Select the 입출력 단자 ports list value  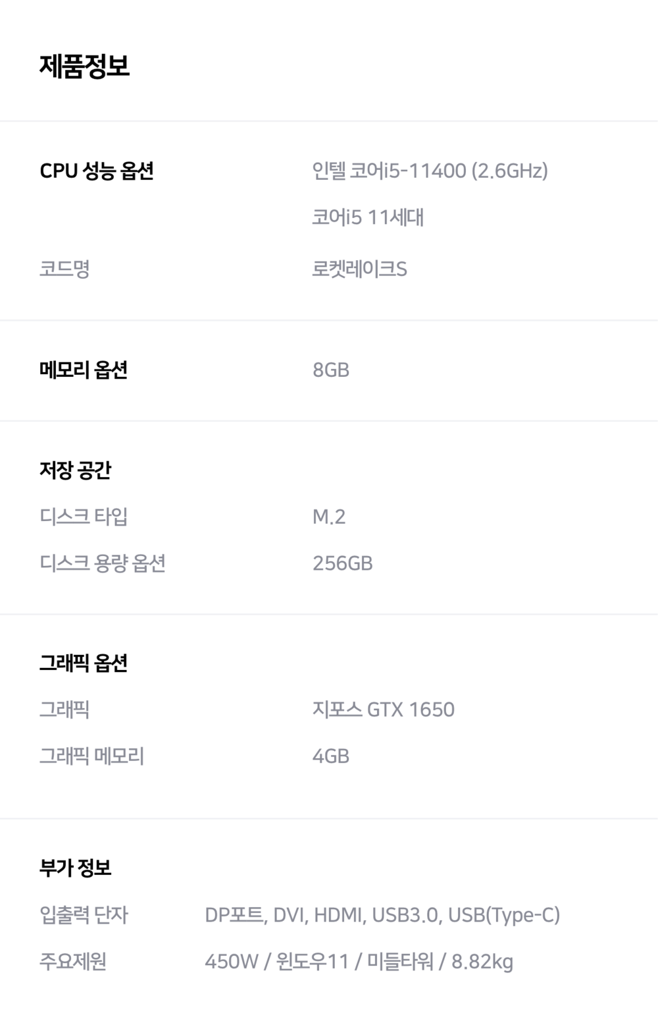coord(382,915)
